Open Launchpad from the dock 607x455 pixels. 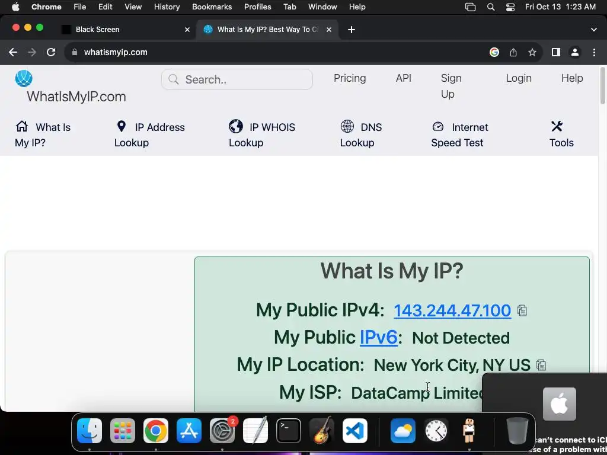coord(123,431)
